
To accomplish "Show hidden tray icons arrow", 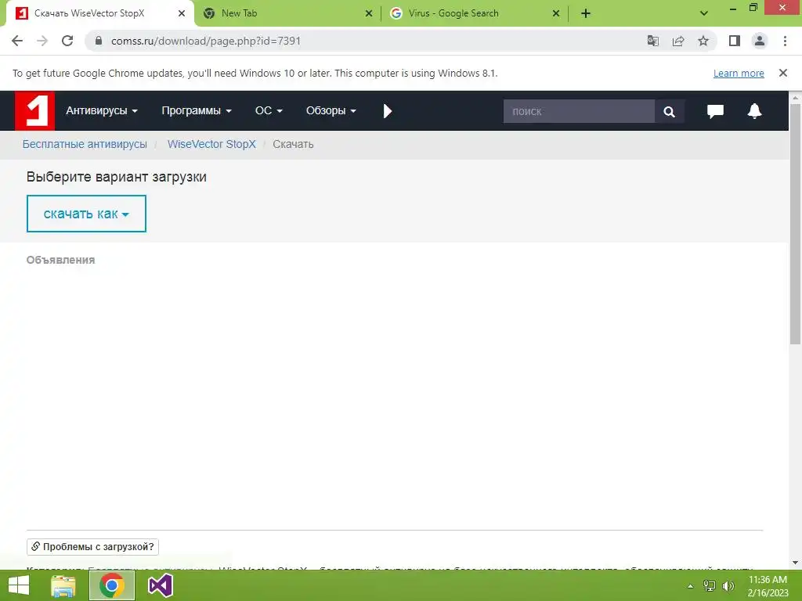I will click(x=691, y=586).
